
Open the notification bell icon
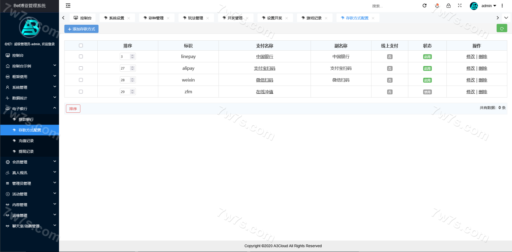(437, 6)
